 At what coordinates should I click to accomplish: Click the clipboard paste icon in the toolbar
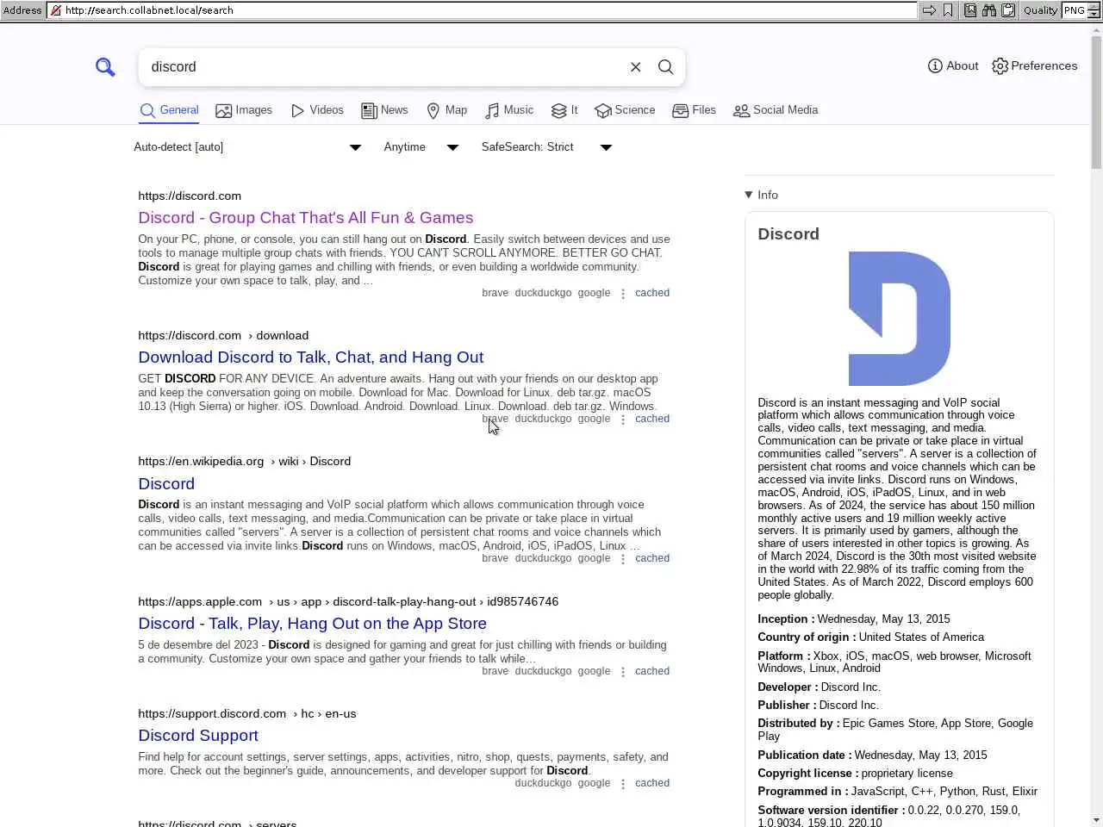[x=1007, y=10]
